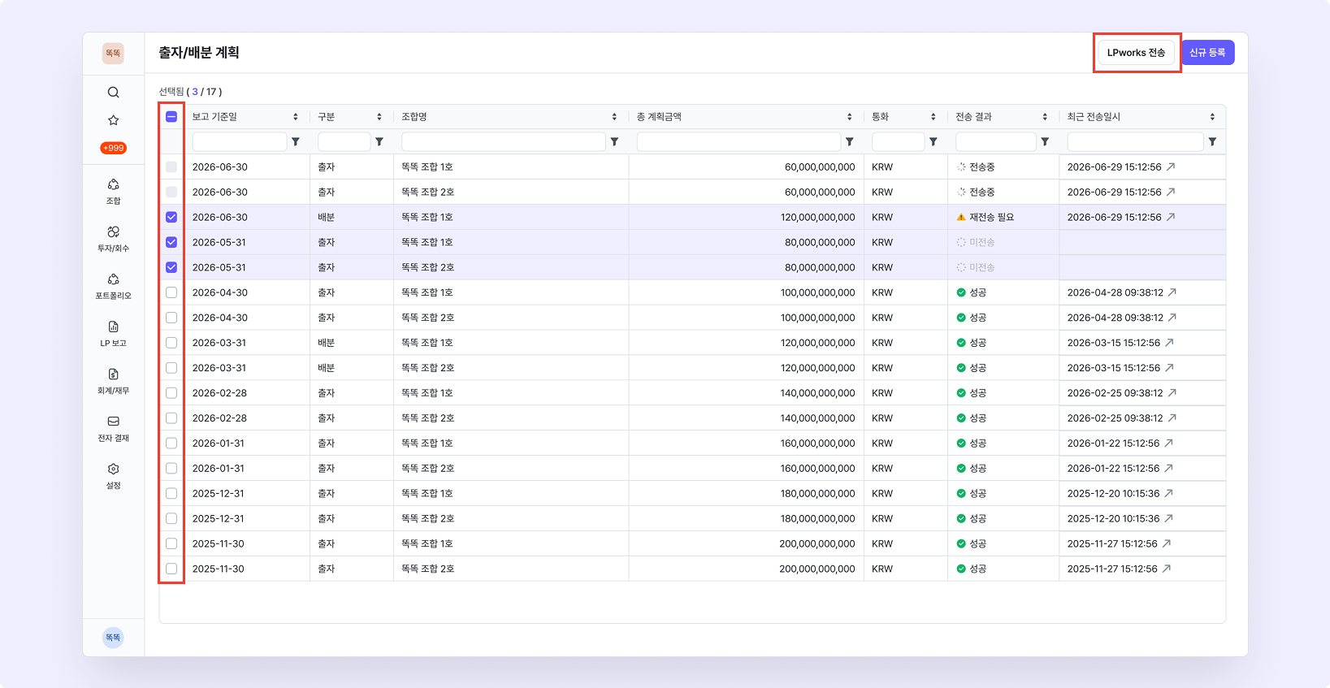Sort by 총 계획금액 column
This screenshot has height=688, width=1330.
[849, 117]
